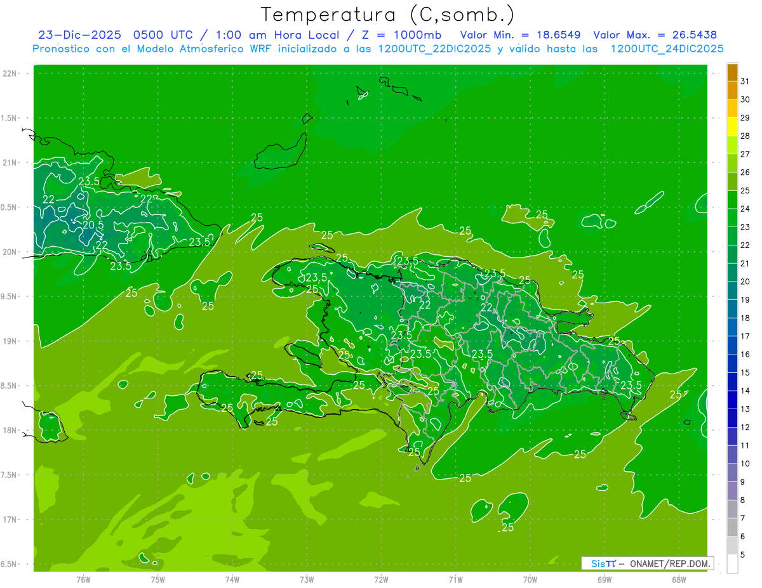Viewport: 762px width, 588px height.
Task: Click the 'Valor Min. = 18.6549' value
Action: tap(521, 35)
